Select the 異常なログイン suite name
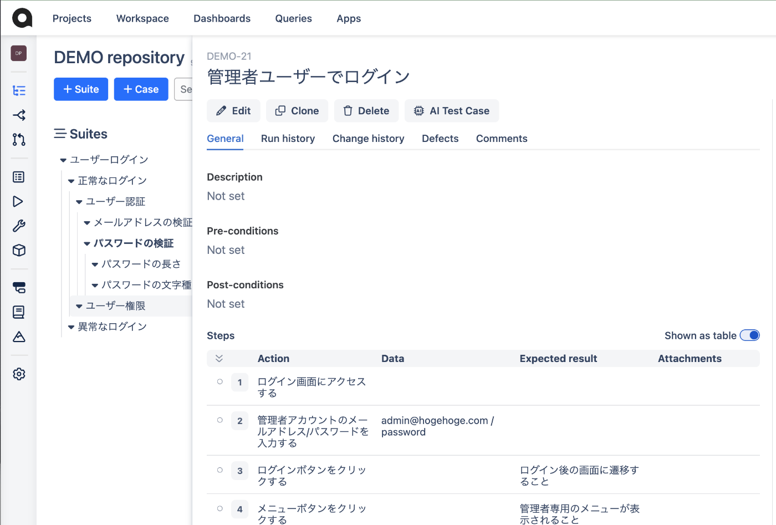Image resolution: width=776 pixels, height=525 pixels. [x=112, y=327]
